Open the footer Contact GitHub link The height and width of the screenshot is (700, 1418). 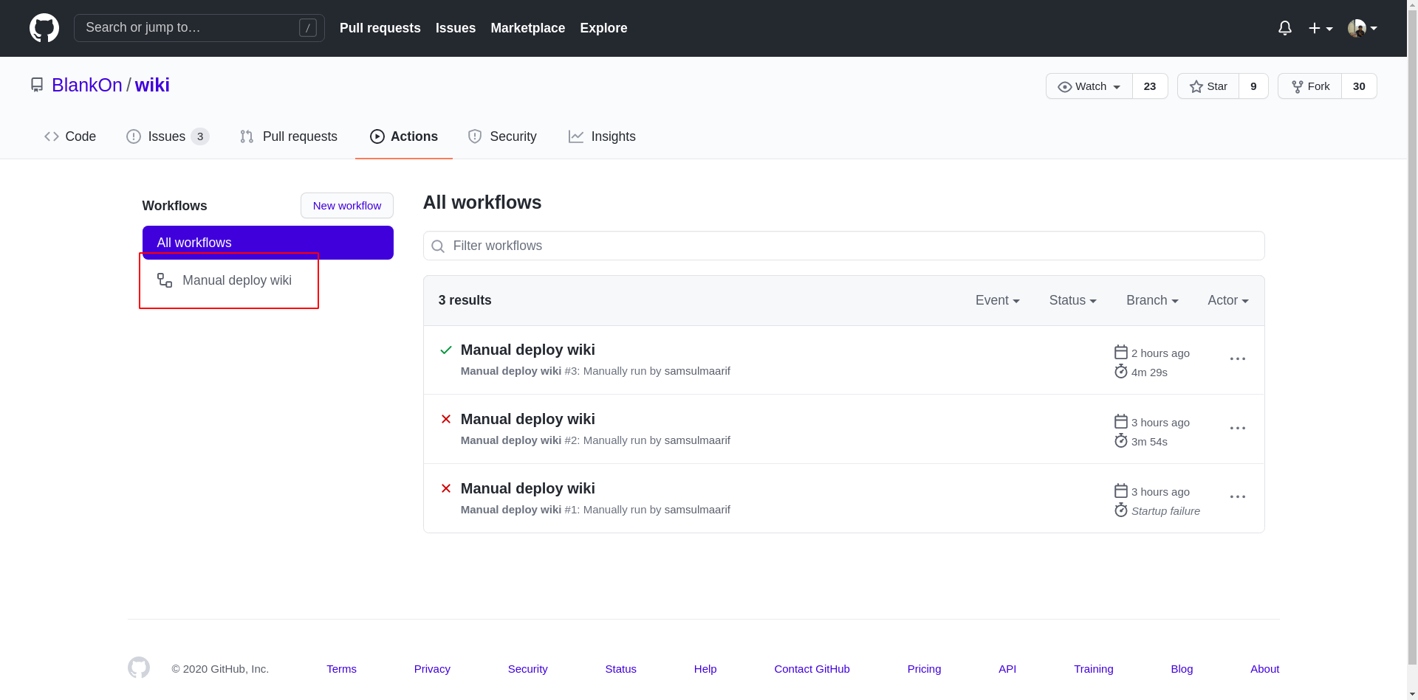click(812, 669)
